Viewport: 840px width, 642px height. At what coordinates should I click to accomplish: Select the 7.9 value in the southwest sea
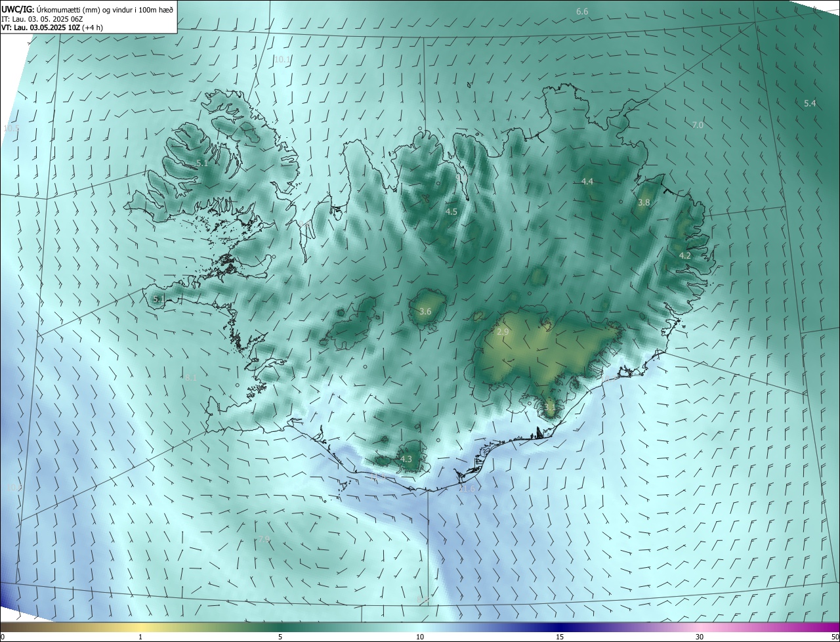click(263, 539)
